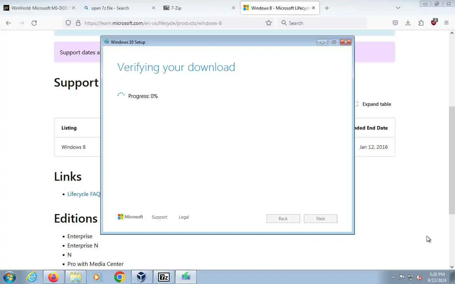Open the Save to Pocket icon
The width and height of the screenshot is (455, 284).
click(395, 23)
